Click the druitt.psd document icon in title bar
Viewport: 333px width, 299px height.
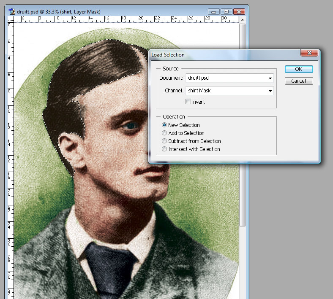(11, 11)
